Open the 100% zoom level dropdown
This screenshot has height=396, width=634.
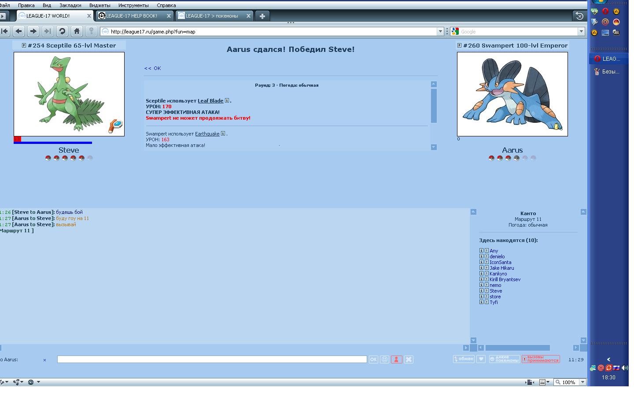582,382
